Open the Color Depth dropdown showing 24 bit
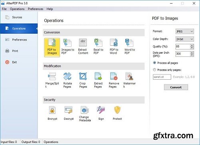Viewport: 200px width, 145px height. 184,39
